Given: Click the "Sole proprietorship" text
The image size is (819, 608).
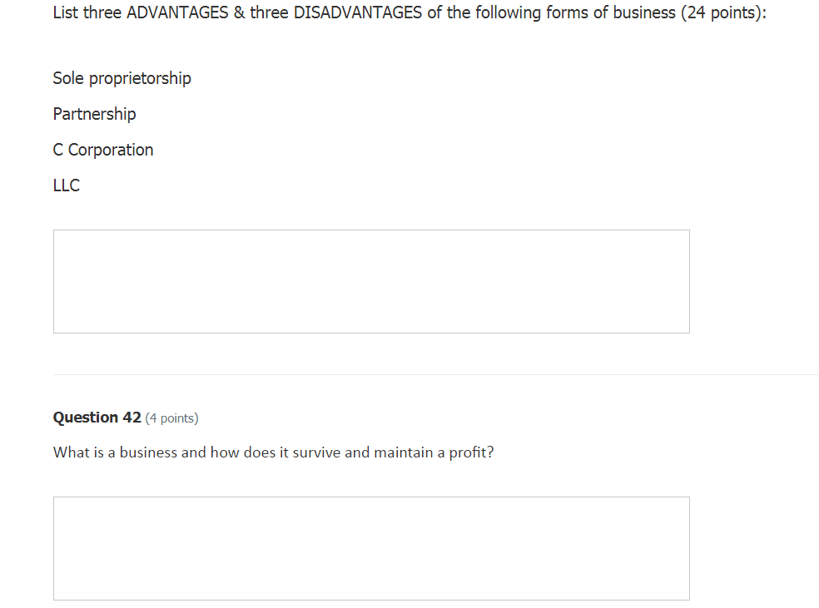Looking at the screenshot, I should point(122,78).
